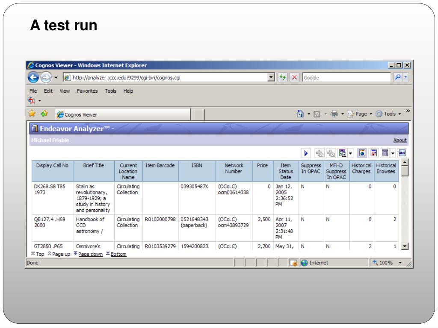Viewport: 438px width, 328px height.
Task: Click the RSS feeds icon
Action: [x=317, y=114]
